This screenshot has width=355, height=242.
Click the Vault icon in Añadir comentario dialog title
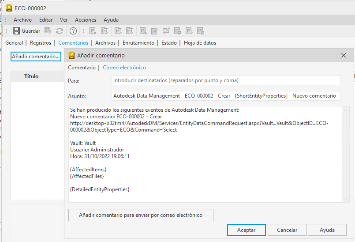click(x=71, y=55)
